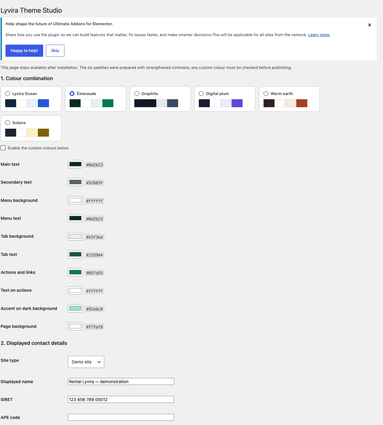Viewport: 383px width, 425px height.
Task: Click the Solaire palette colour preview strip
Action: tap(27, 133)
